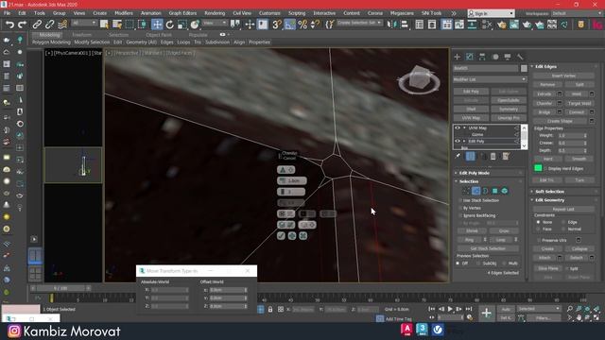Toggle visibility eye of UVW Map modifier

458,128
